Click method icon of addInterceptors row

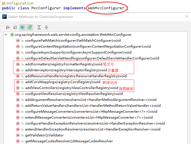[x=18, y=70]
